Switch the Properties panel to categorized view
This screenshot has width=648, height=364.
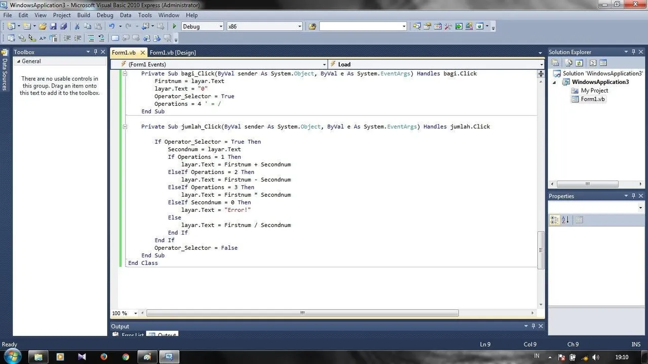click(x=554, y=220)
